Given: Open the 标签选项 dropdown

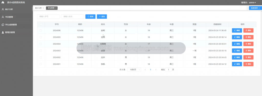Looking at the screenshot, I should pos(255,8).
